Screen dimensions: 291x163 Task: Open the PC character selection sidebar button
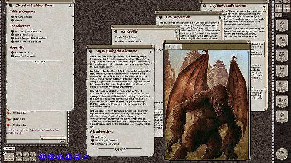point(282,25)
